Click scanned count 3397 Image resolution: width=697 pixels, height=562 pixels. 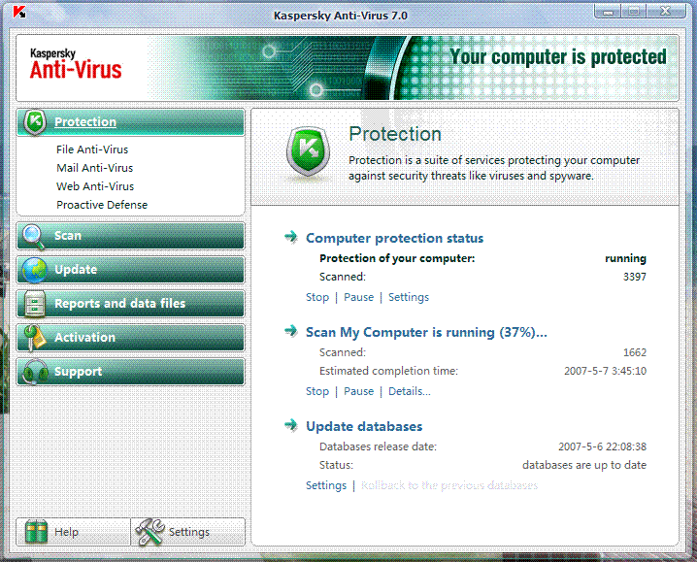coord(634,277)
